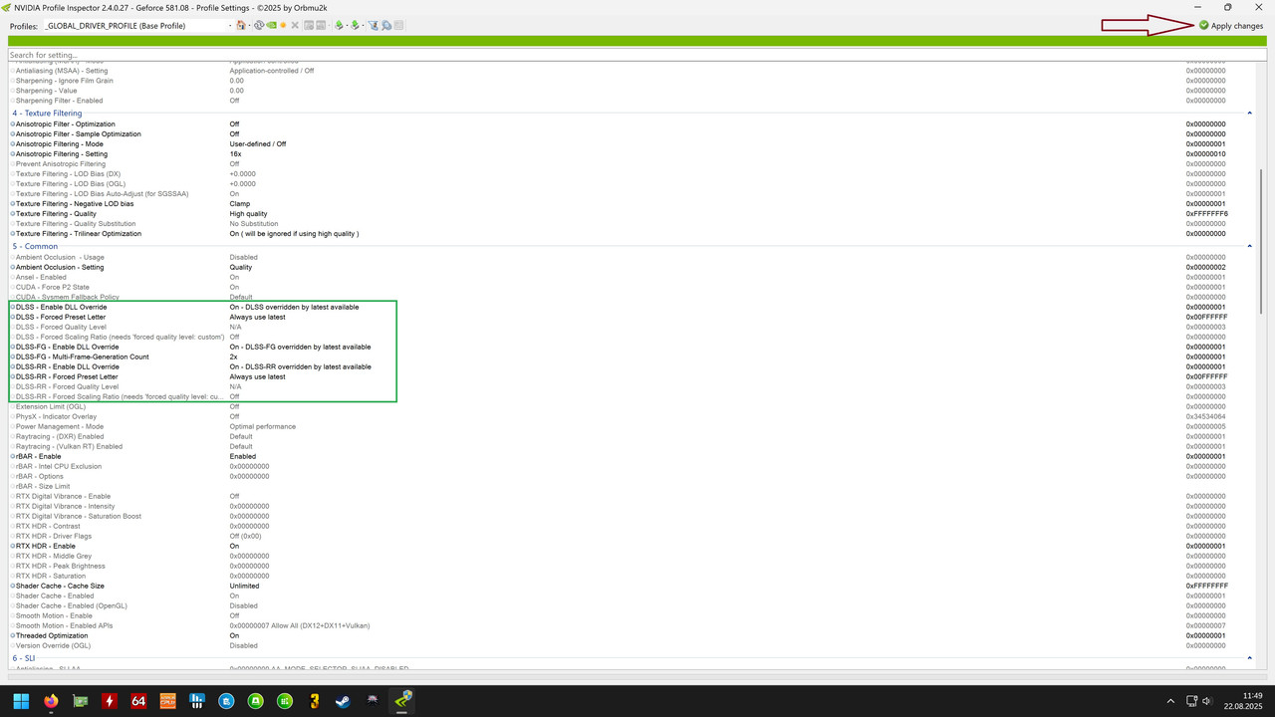Click the 2x Multi-Frame-Generation value
Image resolution: width=1275 pixels, height=717 pixels.
tap(233, 357)
